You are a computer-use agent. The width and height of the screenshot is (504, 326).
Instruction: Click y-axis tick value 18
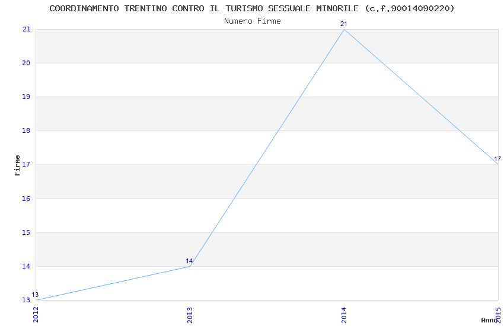[26, 130]
